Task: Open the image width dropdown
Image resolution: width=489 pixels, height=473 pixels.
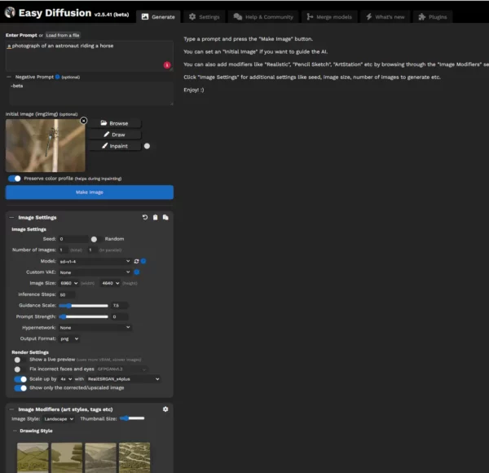Action: 69,283
